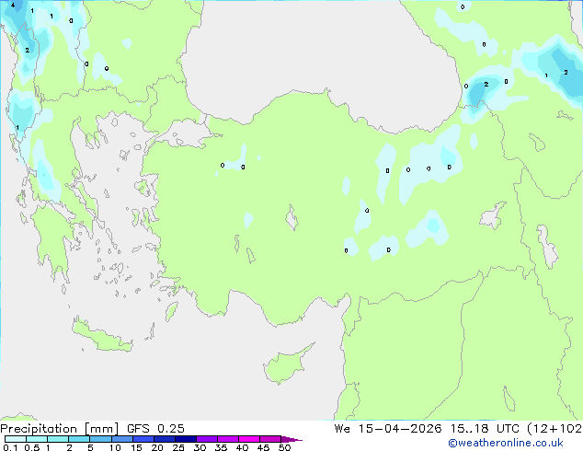Pick the 10–15 mm legend swatch
This screenshot has height=451, width=583.
click(122, 439)
